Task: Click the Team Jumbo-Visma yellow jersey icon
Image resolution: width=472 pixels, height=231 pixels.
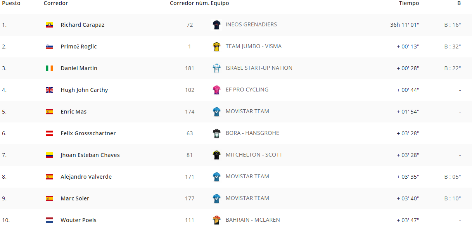Action: coord(216,47)
